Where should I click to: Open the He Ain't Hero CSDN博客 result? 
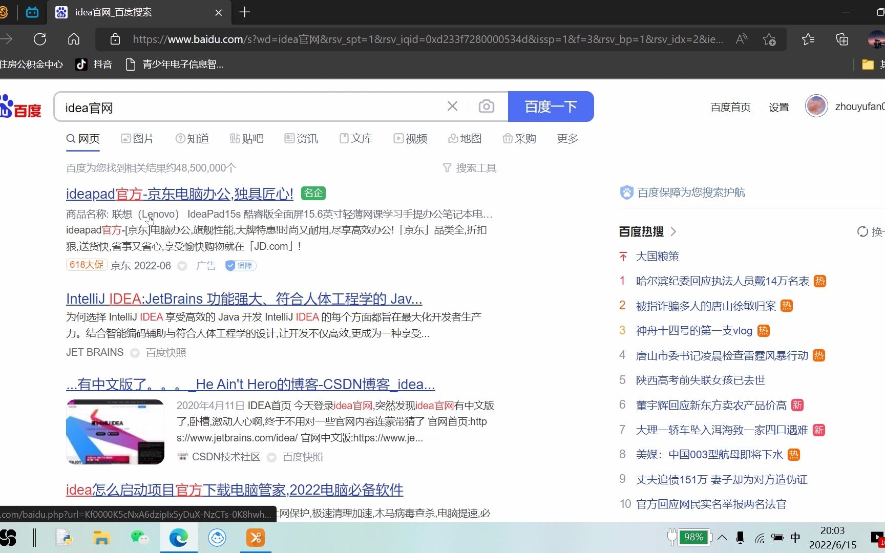click(x=250, y=384)
